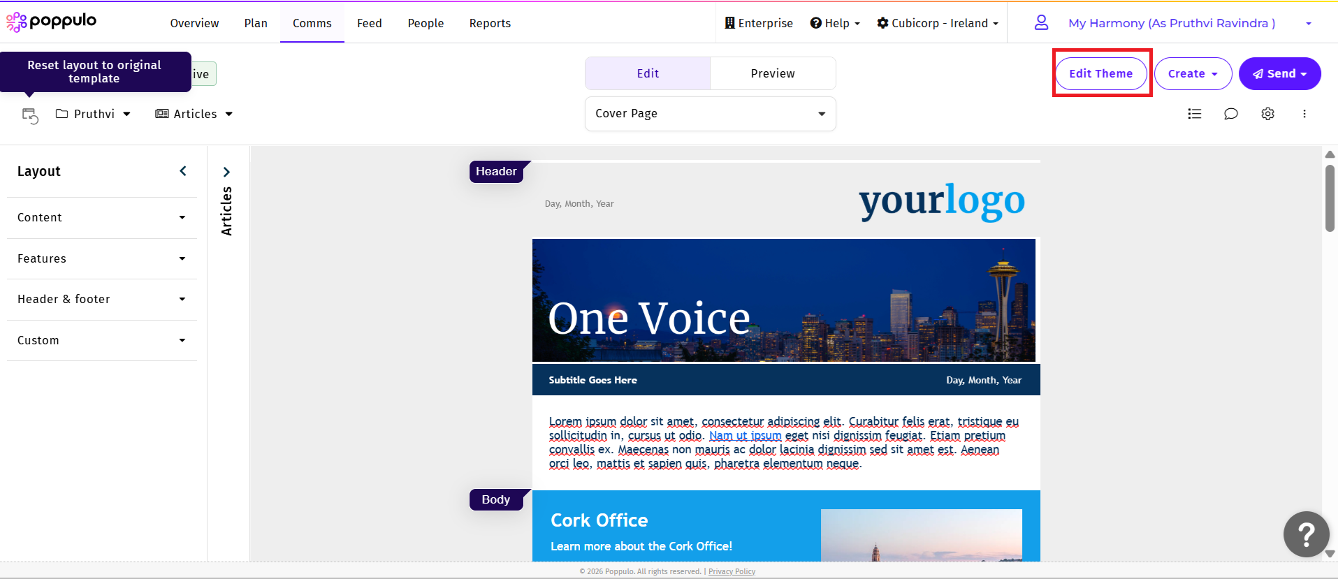Go to the People tab

[x=426, y=23]
